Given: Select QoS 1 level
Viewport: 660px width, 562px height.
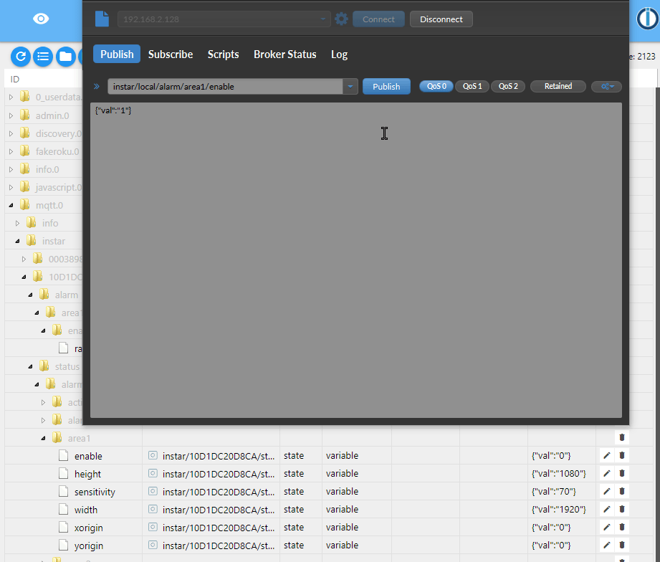Looking at the screenshot, I should [472, 86].
